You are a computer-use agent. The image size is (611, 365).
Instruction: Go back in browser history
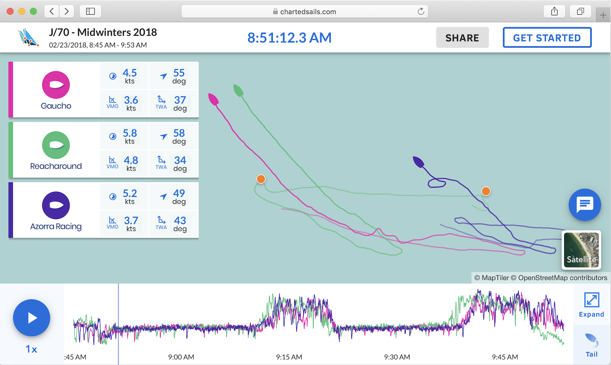51,12
